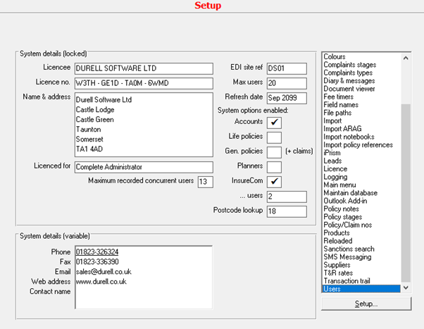Click the InsureCom users count field

click(287, 197)
